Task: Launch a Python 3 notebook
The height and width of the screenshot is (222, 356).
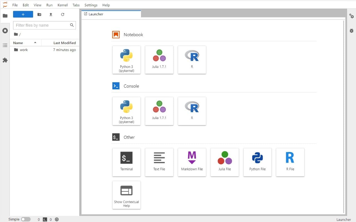Action: pos(127,60)
